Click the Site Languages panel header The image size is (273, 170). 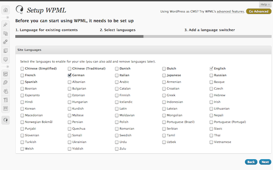143,50
